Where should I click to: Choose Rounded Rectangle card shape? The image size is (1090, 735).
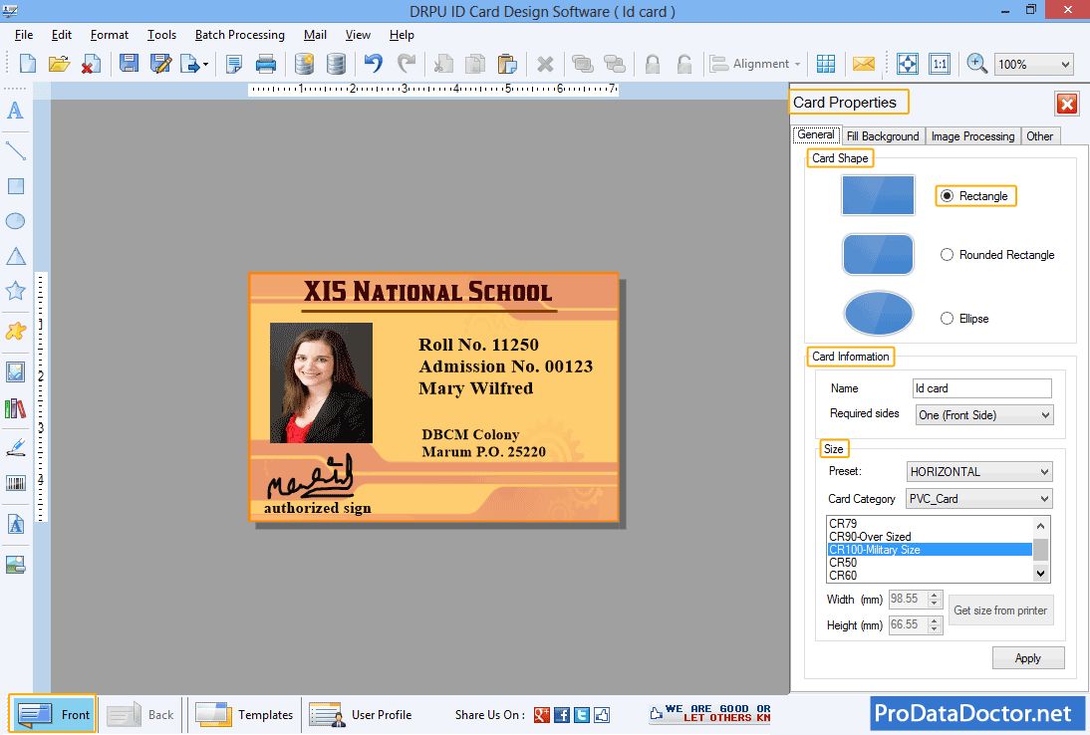pos(947,255)
